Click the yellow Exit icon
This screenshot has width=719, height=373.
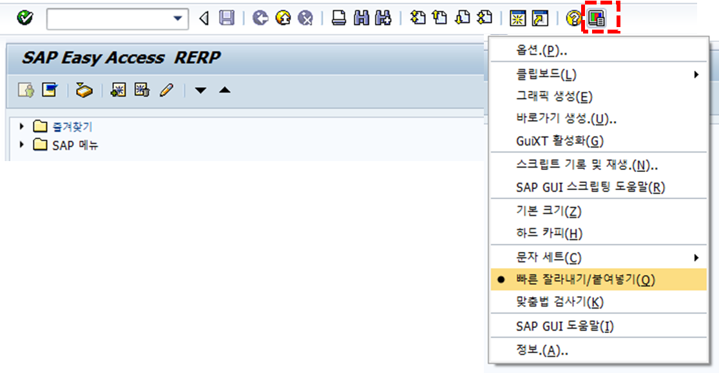283,18
